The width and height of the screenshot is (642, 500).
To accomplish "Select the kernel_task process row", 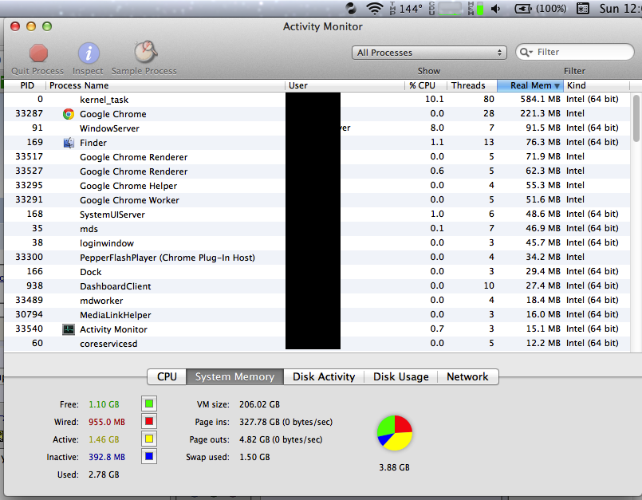I will coord(317,100).
